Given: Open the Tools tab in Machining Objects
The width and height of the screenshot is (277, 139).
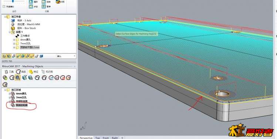Looking at the screenshot, I should tap(9, 71).
